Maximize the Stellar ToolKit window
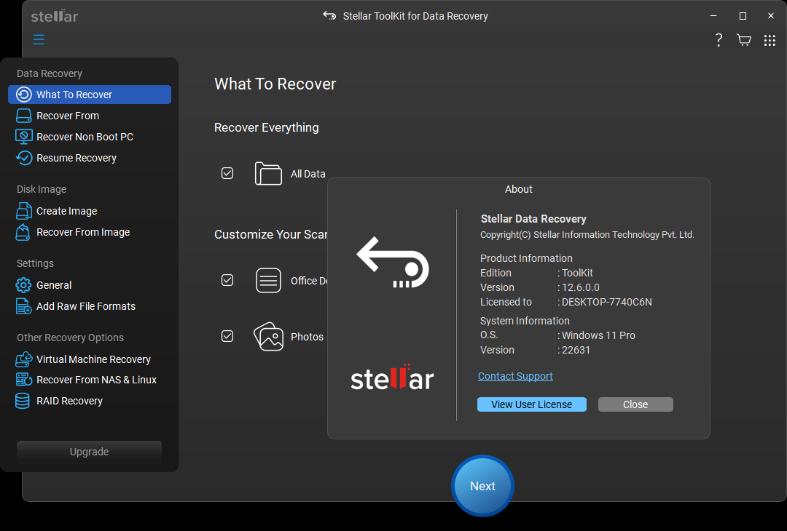Image resolution: width=787 pixels, height=531 pixels. (x=743, y=16)
